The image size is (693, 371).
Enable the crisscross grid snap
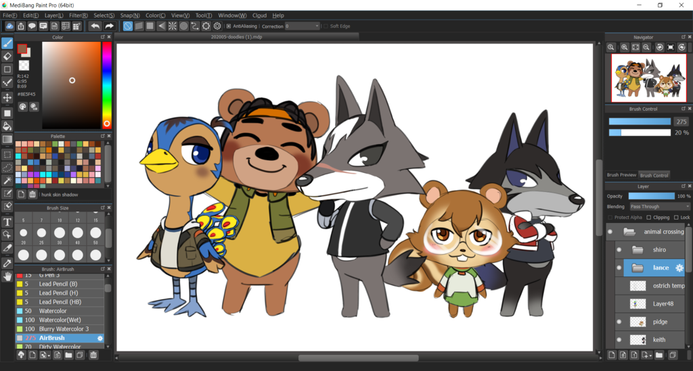point(150,26)
